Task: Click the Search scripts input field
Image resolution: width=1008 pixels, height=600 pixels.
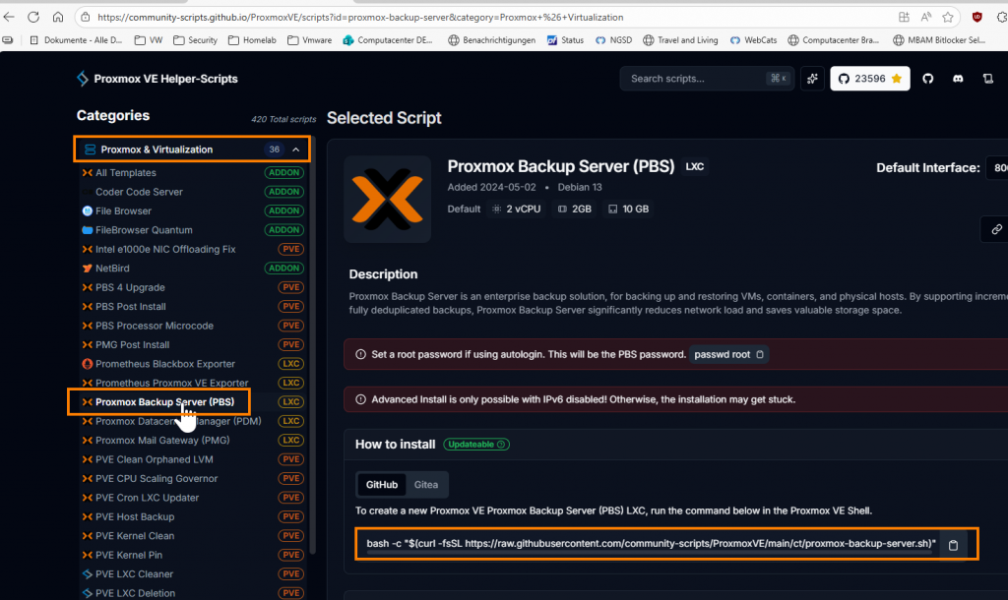Action: (694, 79)
